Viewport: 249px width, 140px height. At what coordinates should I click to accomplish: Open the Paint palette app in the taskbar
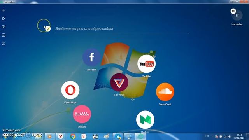point(106,136)
